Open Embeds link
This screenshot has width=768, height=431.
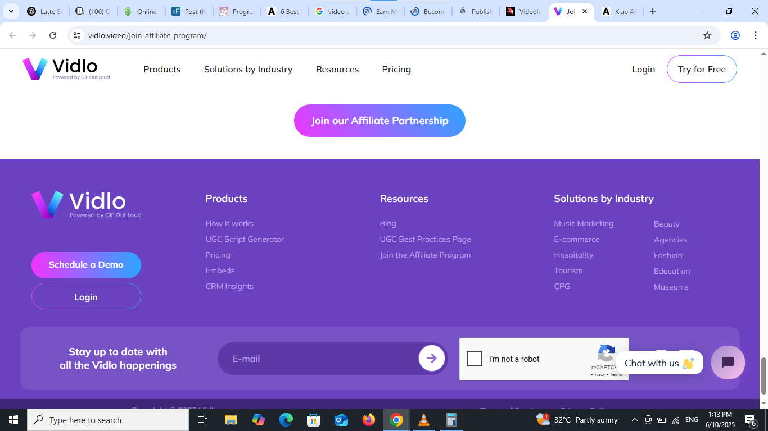pyautogui.click(x=220, y=270)
